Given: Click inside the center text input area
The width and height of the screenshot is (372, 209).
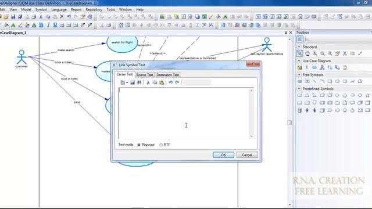Looking at the screenshot, I should coord(184,113).
